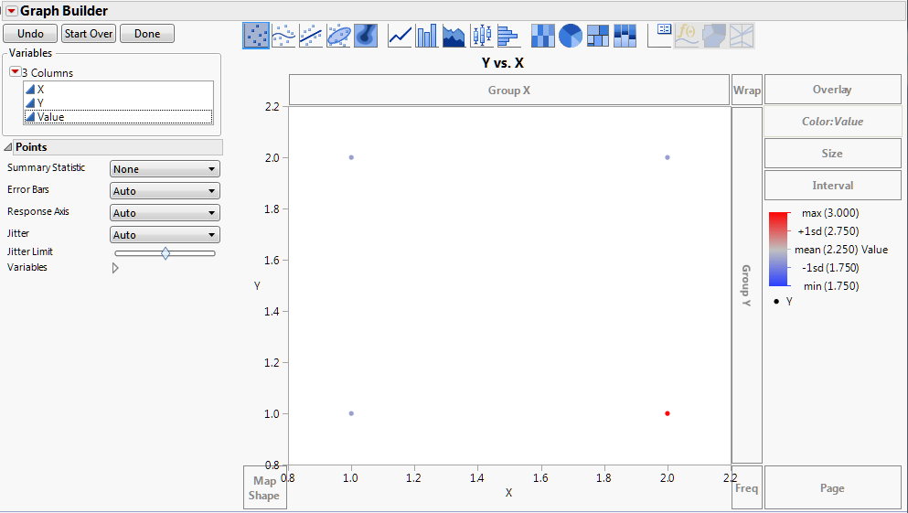Click the Done button
The height and width of the screenshot is (513, 908).
pyautogui.click(x=147, y=34)
